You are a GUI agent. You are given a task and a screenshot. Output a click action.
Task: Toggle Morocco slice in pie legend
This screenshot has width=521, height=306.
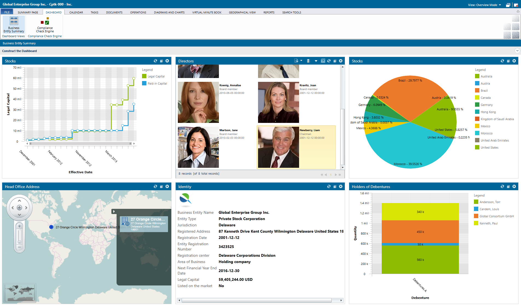click(484, 133)
